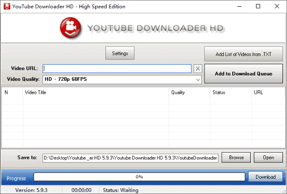Click Add List of Videos from .TXT
Image resolution: width=287 pixels, height=194 pixels.
tap(244, 54)
